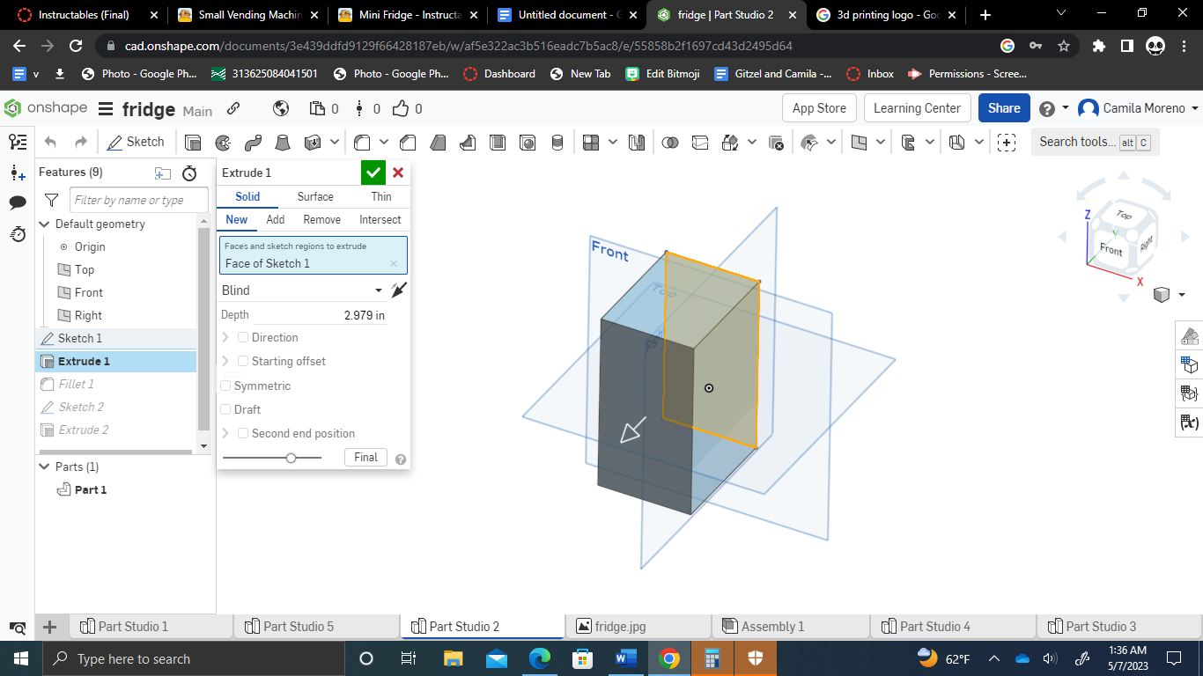Start a new Sketch
This screenshot has width=1203, height=676.
point(137,141)
